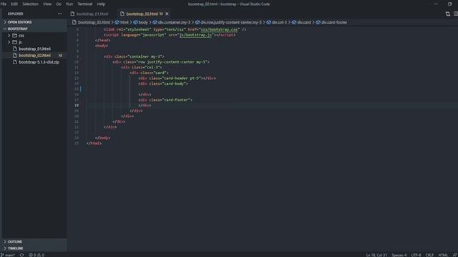The height and width of the screenshot is (257, 458).
Task: Click the Open Changes icon in editor toolbar
Action: (x=448, y=14)
